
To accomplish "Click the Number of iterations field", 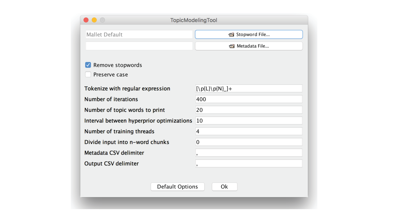I will pos(249,99).
